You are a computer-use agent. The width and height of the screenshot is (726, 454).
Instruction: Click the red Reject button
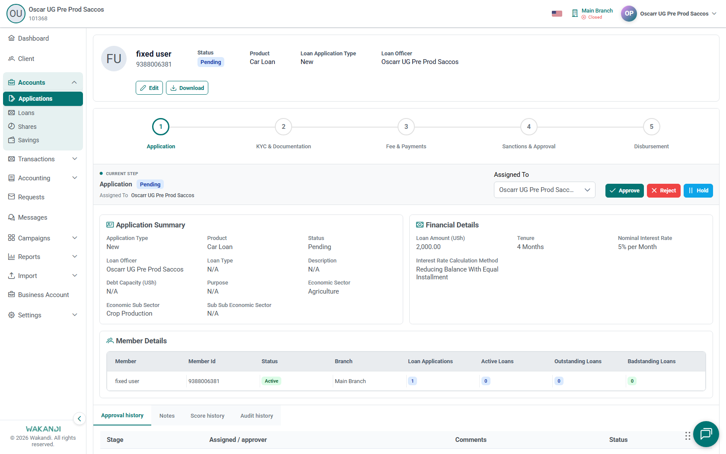click(x=663, y=191)
